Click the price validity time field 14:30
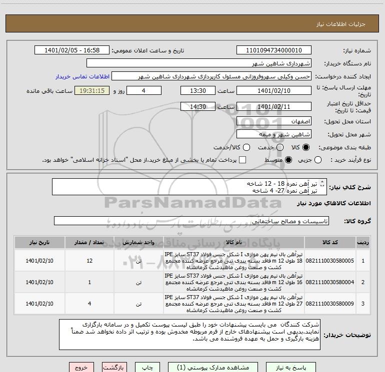Viewport: 385px width, 372px height. 198,106
